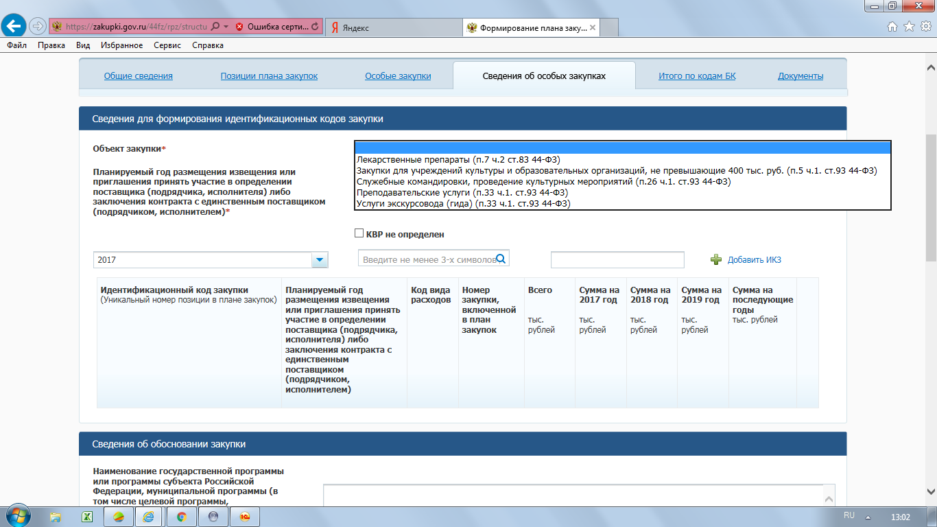
Task: Open Google Chrome from the taskbar
Action: pos(181,517)
